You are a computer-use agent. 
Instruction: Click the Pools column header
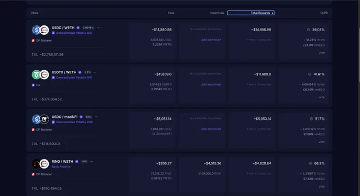pos(34,13)
